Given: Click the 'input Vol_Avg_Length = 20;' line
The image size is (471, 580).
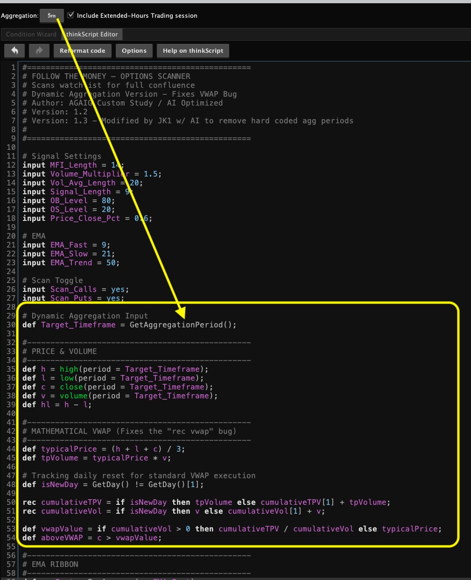Looking at the screenshot, I should [x=83, y=183].
